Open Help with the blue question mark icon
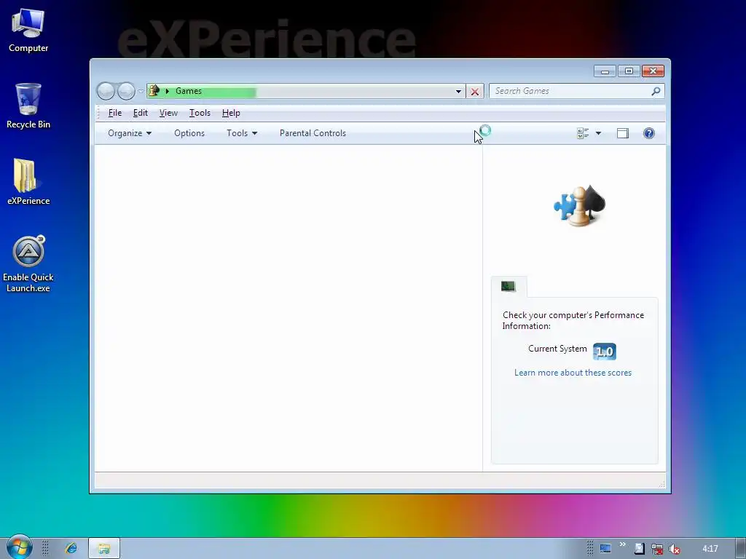 [649, 133]
